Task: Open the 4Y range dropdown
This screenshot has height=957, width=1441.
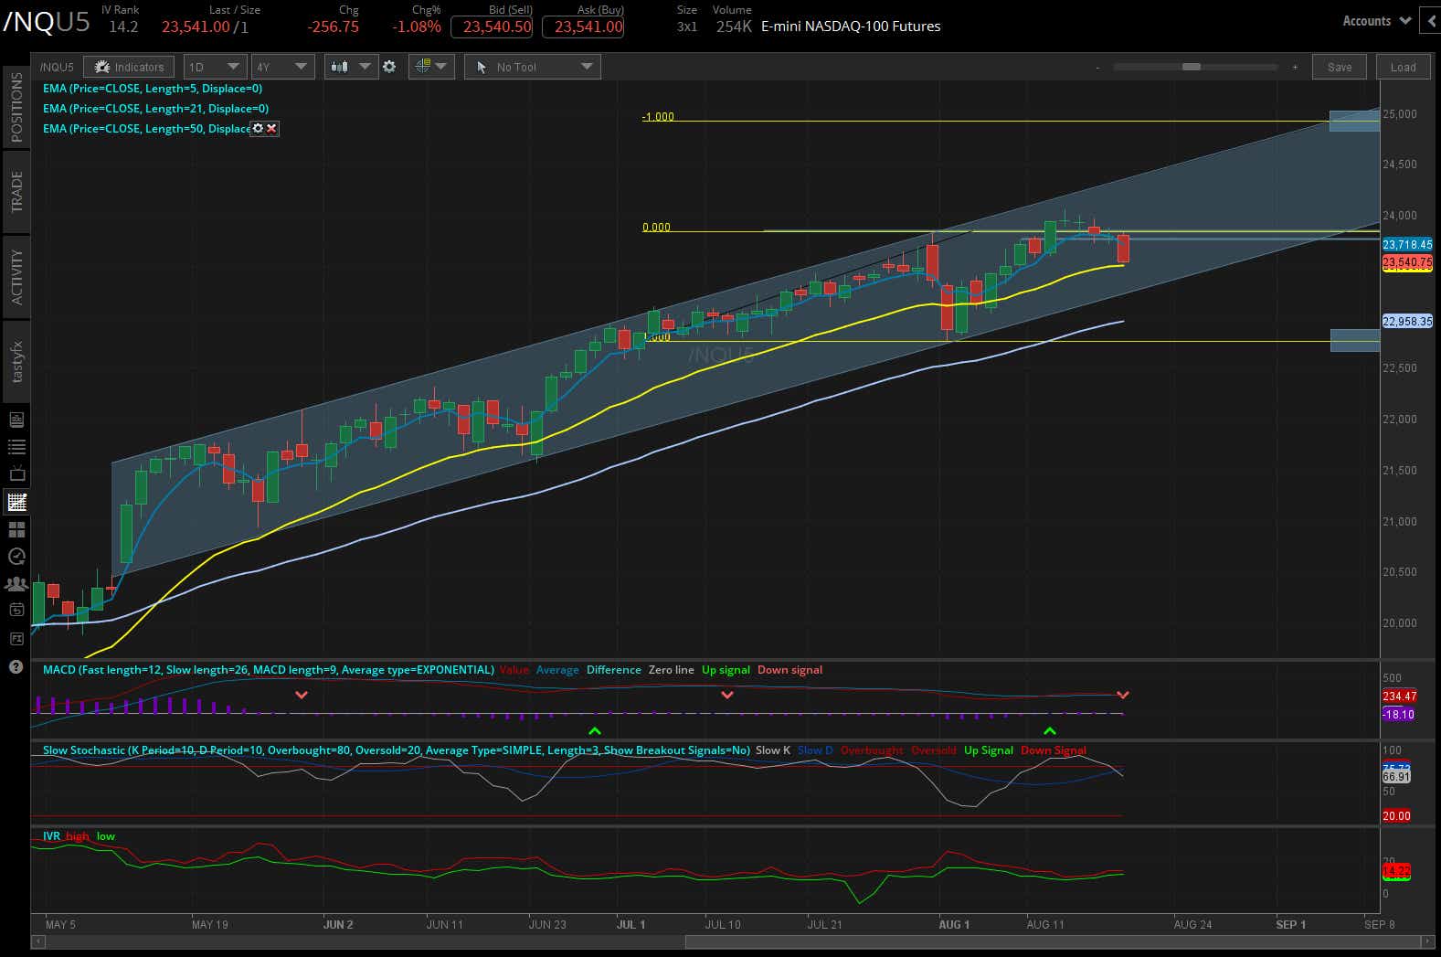Action: pyautogui.click(x=283, y=67)
